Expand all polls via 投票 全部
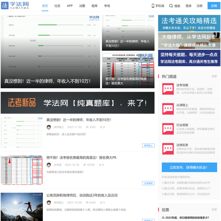Image resolution: width=221 pixels, height=221 pixels. pyautogui.click(x=214, y=210)
